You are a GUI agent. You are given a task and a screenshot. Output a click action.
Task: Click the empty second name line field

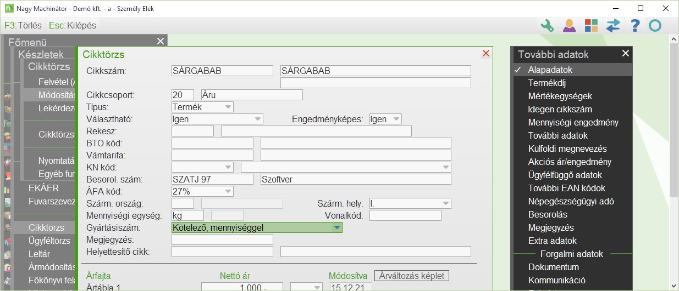tap(376, 83)
